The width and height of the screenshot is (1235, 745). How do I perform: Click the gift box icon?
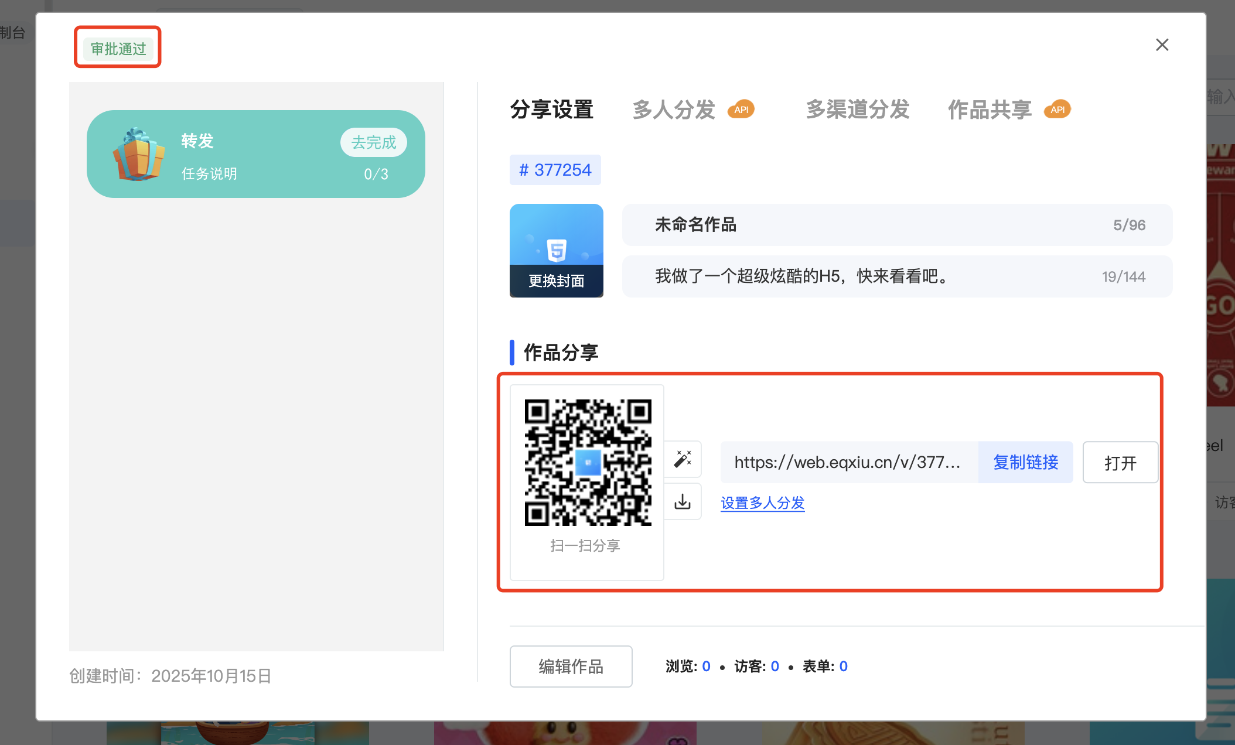coord(138,154)
